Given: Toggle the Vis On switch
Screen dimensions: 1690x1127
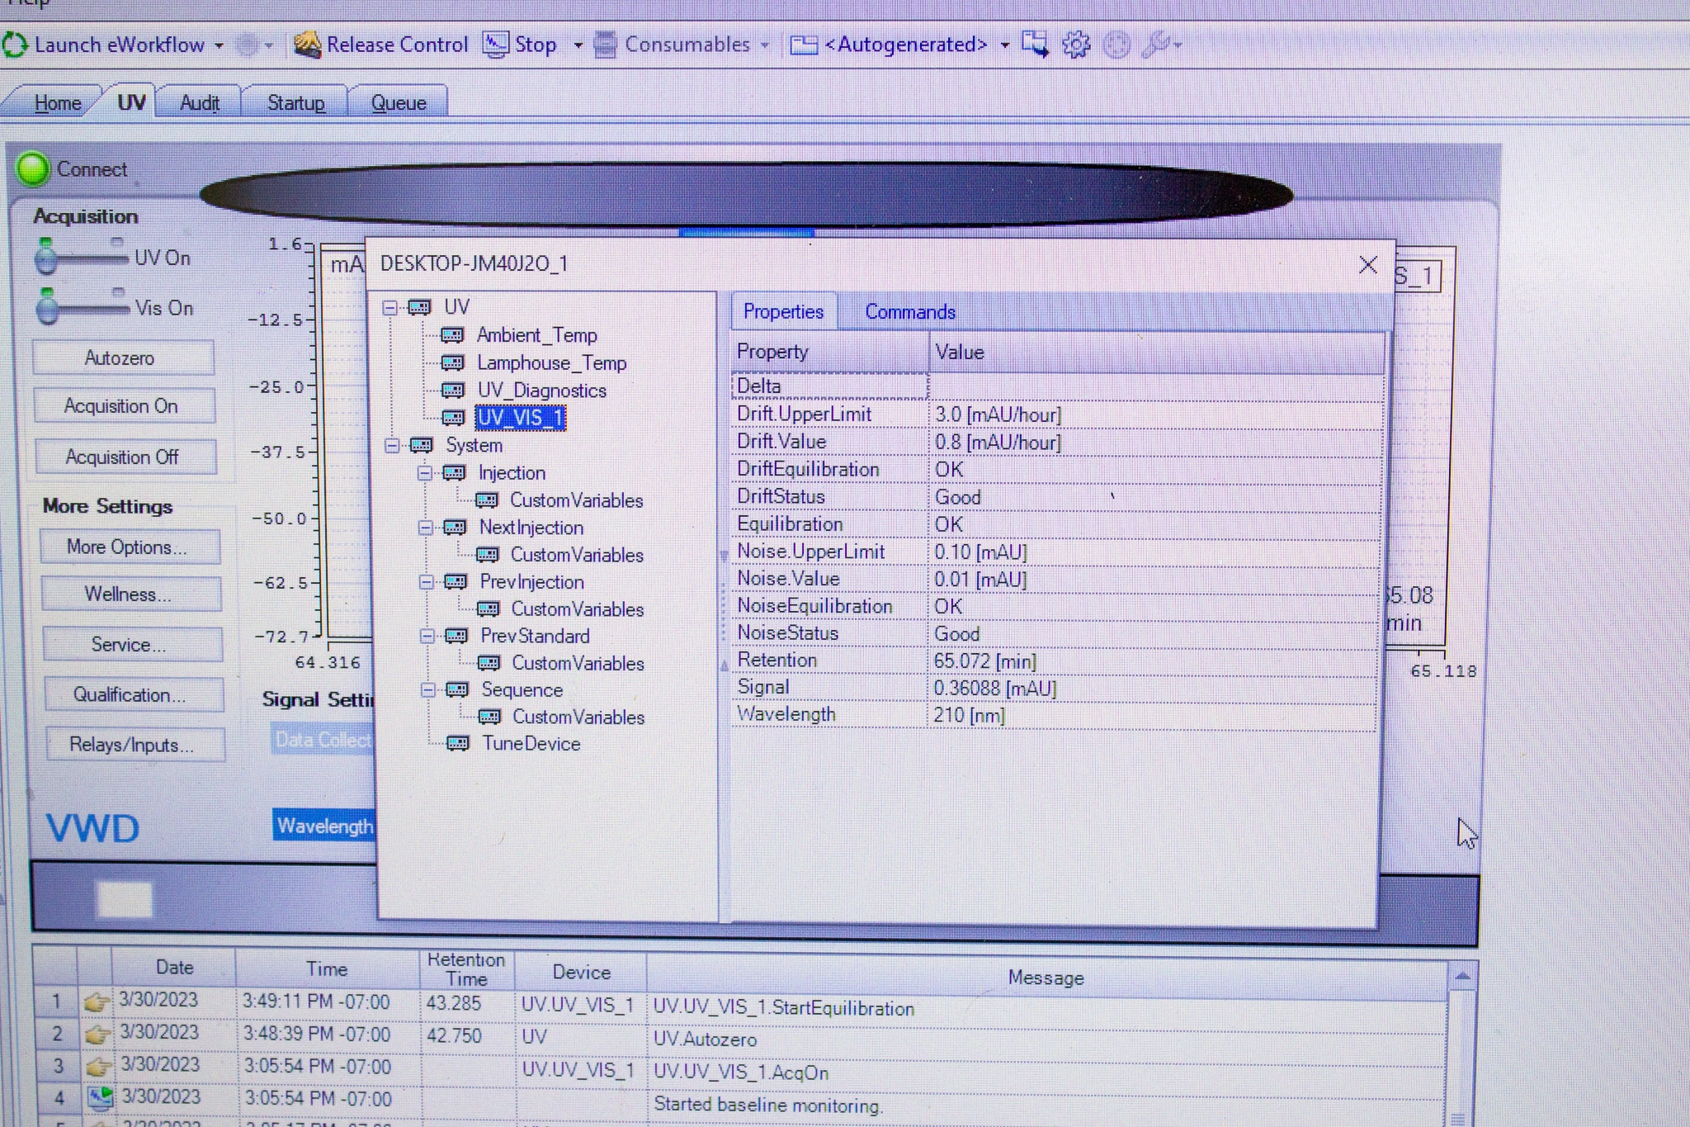Looking at the screenshot, I should (83, 308).
